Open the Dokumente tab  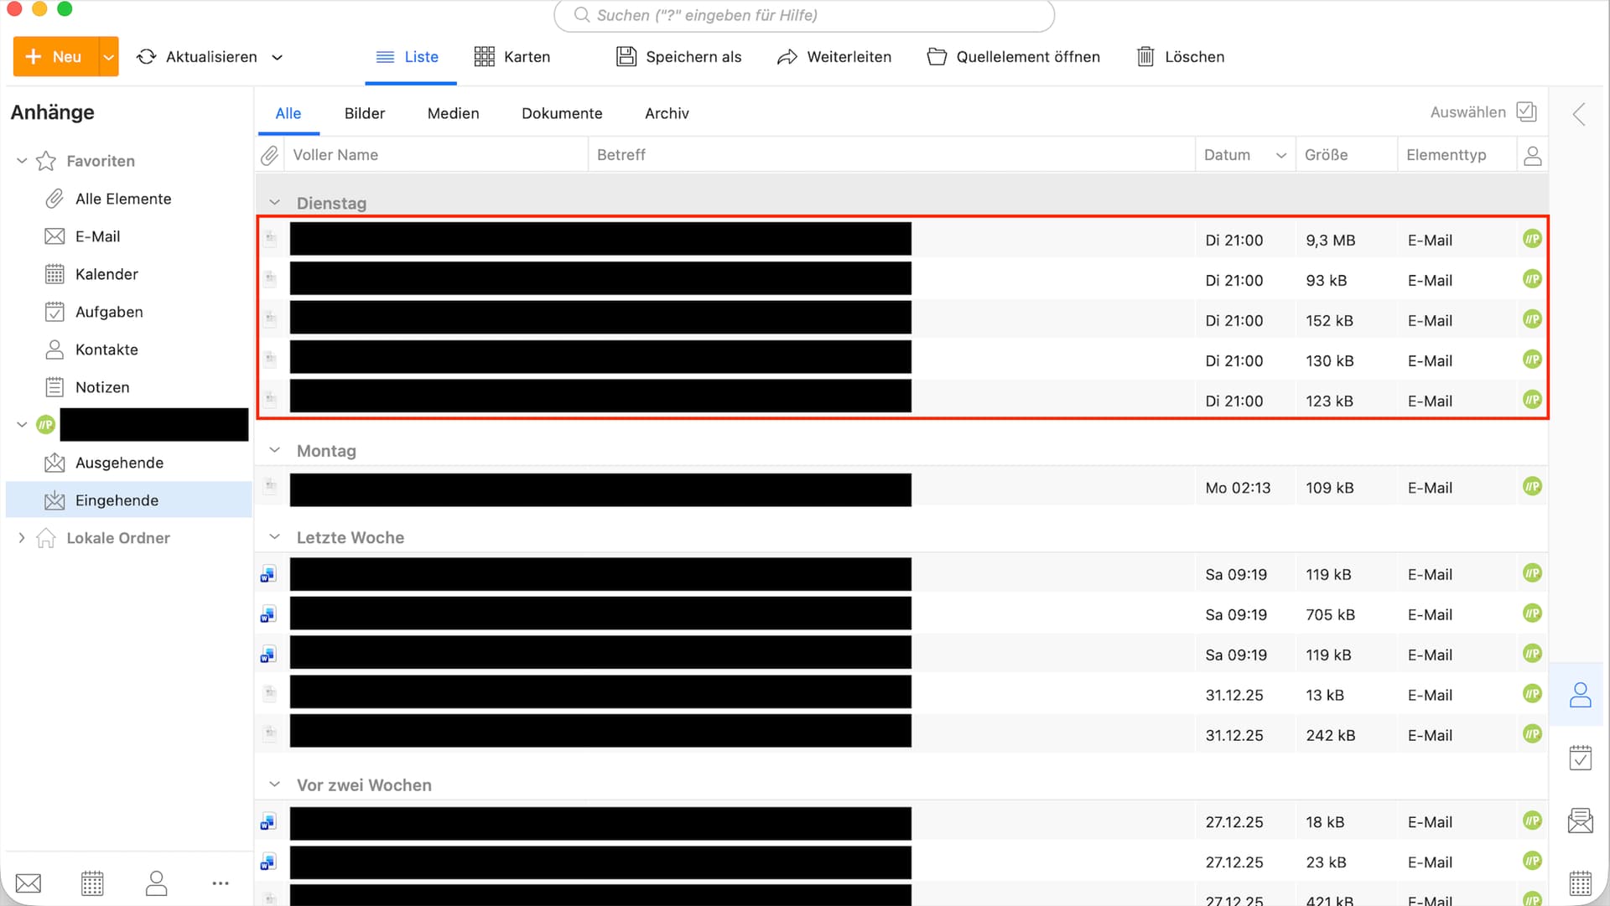click(x=561, y=113)
